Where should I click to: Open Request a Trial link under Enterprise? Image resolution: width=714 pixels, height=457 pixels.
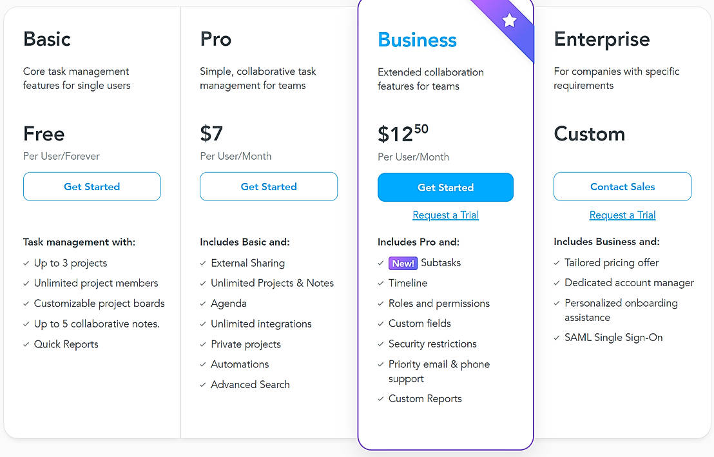point(622,215)
